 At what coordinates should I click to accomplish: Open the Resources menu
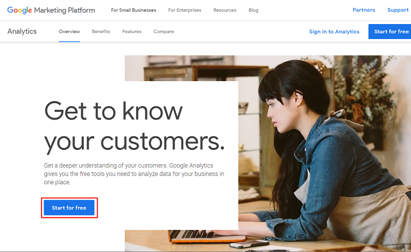(x=225, y=10)
